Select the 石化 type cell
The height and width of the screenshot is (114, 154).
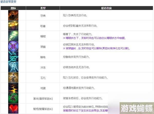pos(43,78)
